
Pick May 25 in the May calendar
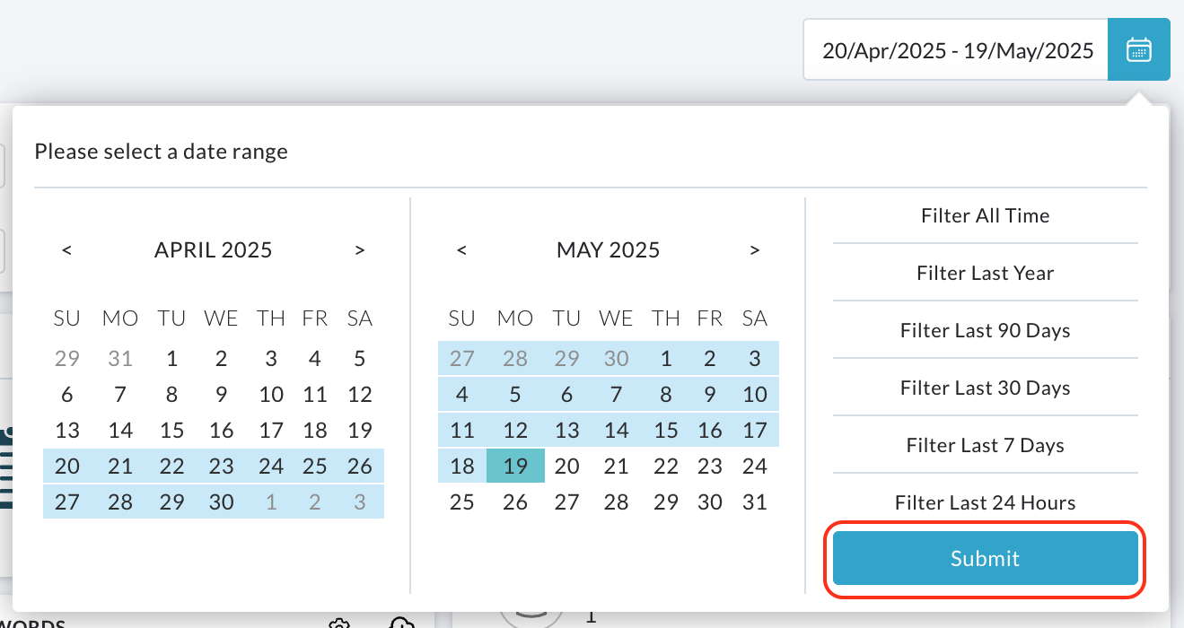coord(462,502)
